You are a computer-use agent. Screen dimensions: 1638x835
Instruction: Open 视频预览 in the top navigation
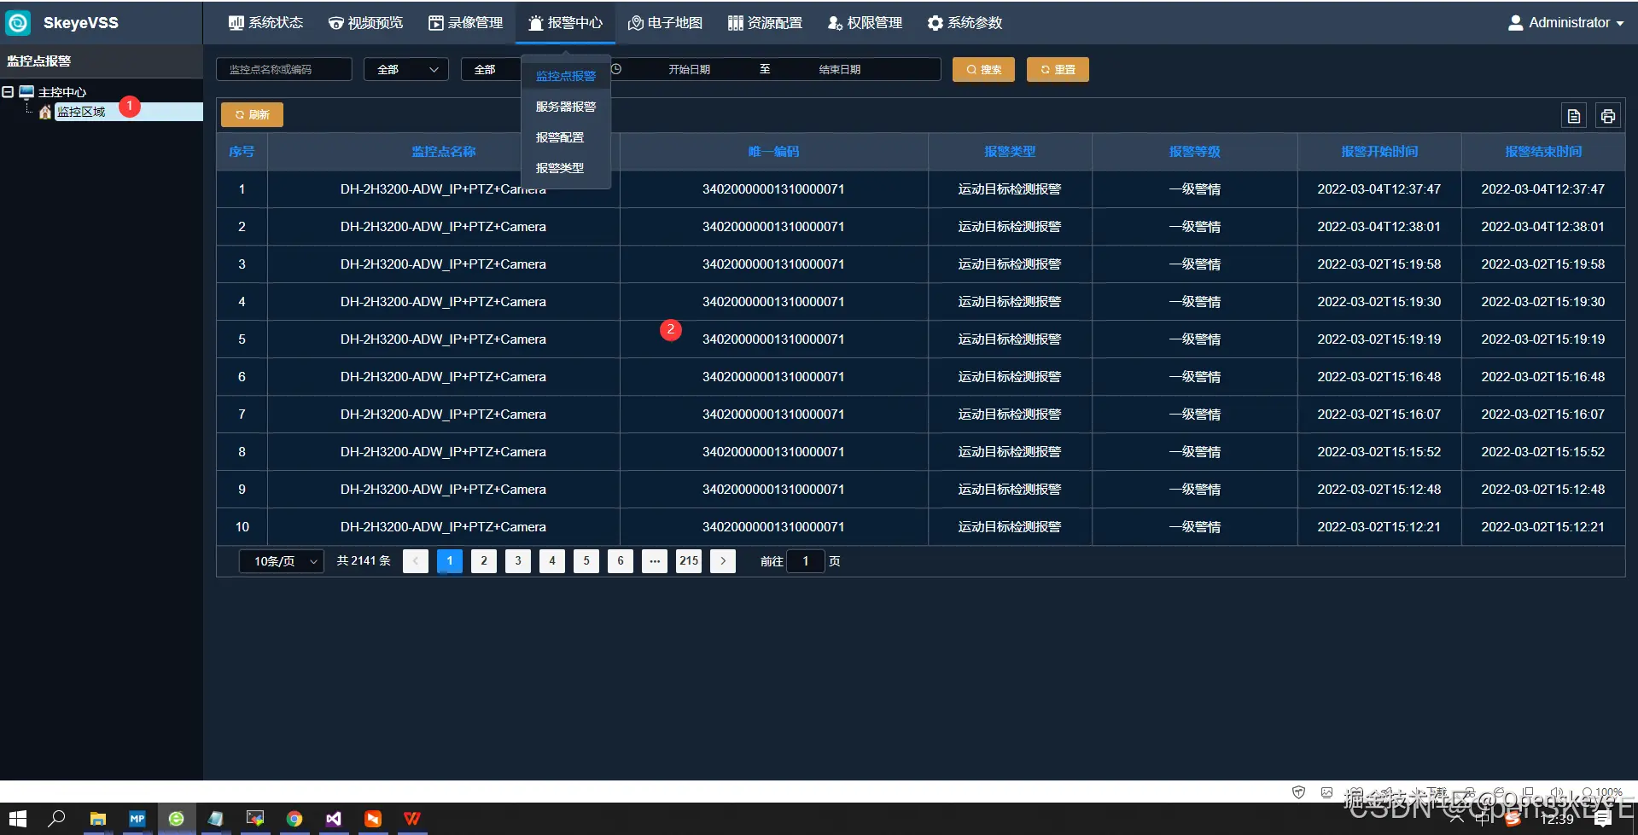[x=365, y=23]
